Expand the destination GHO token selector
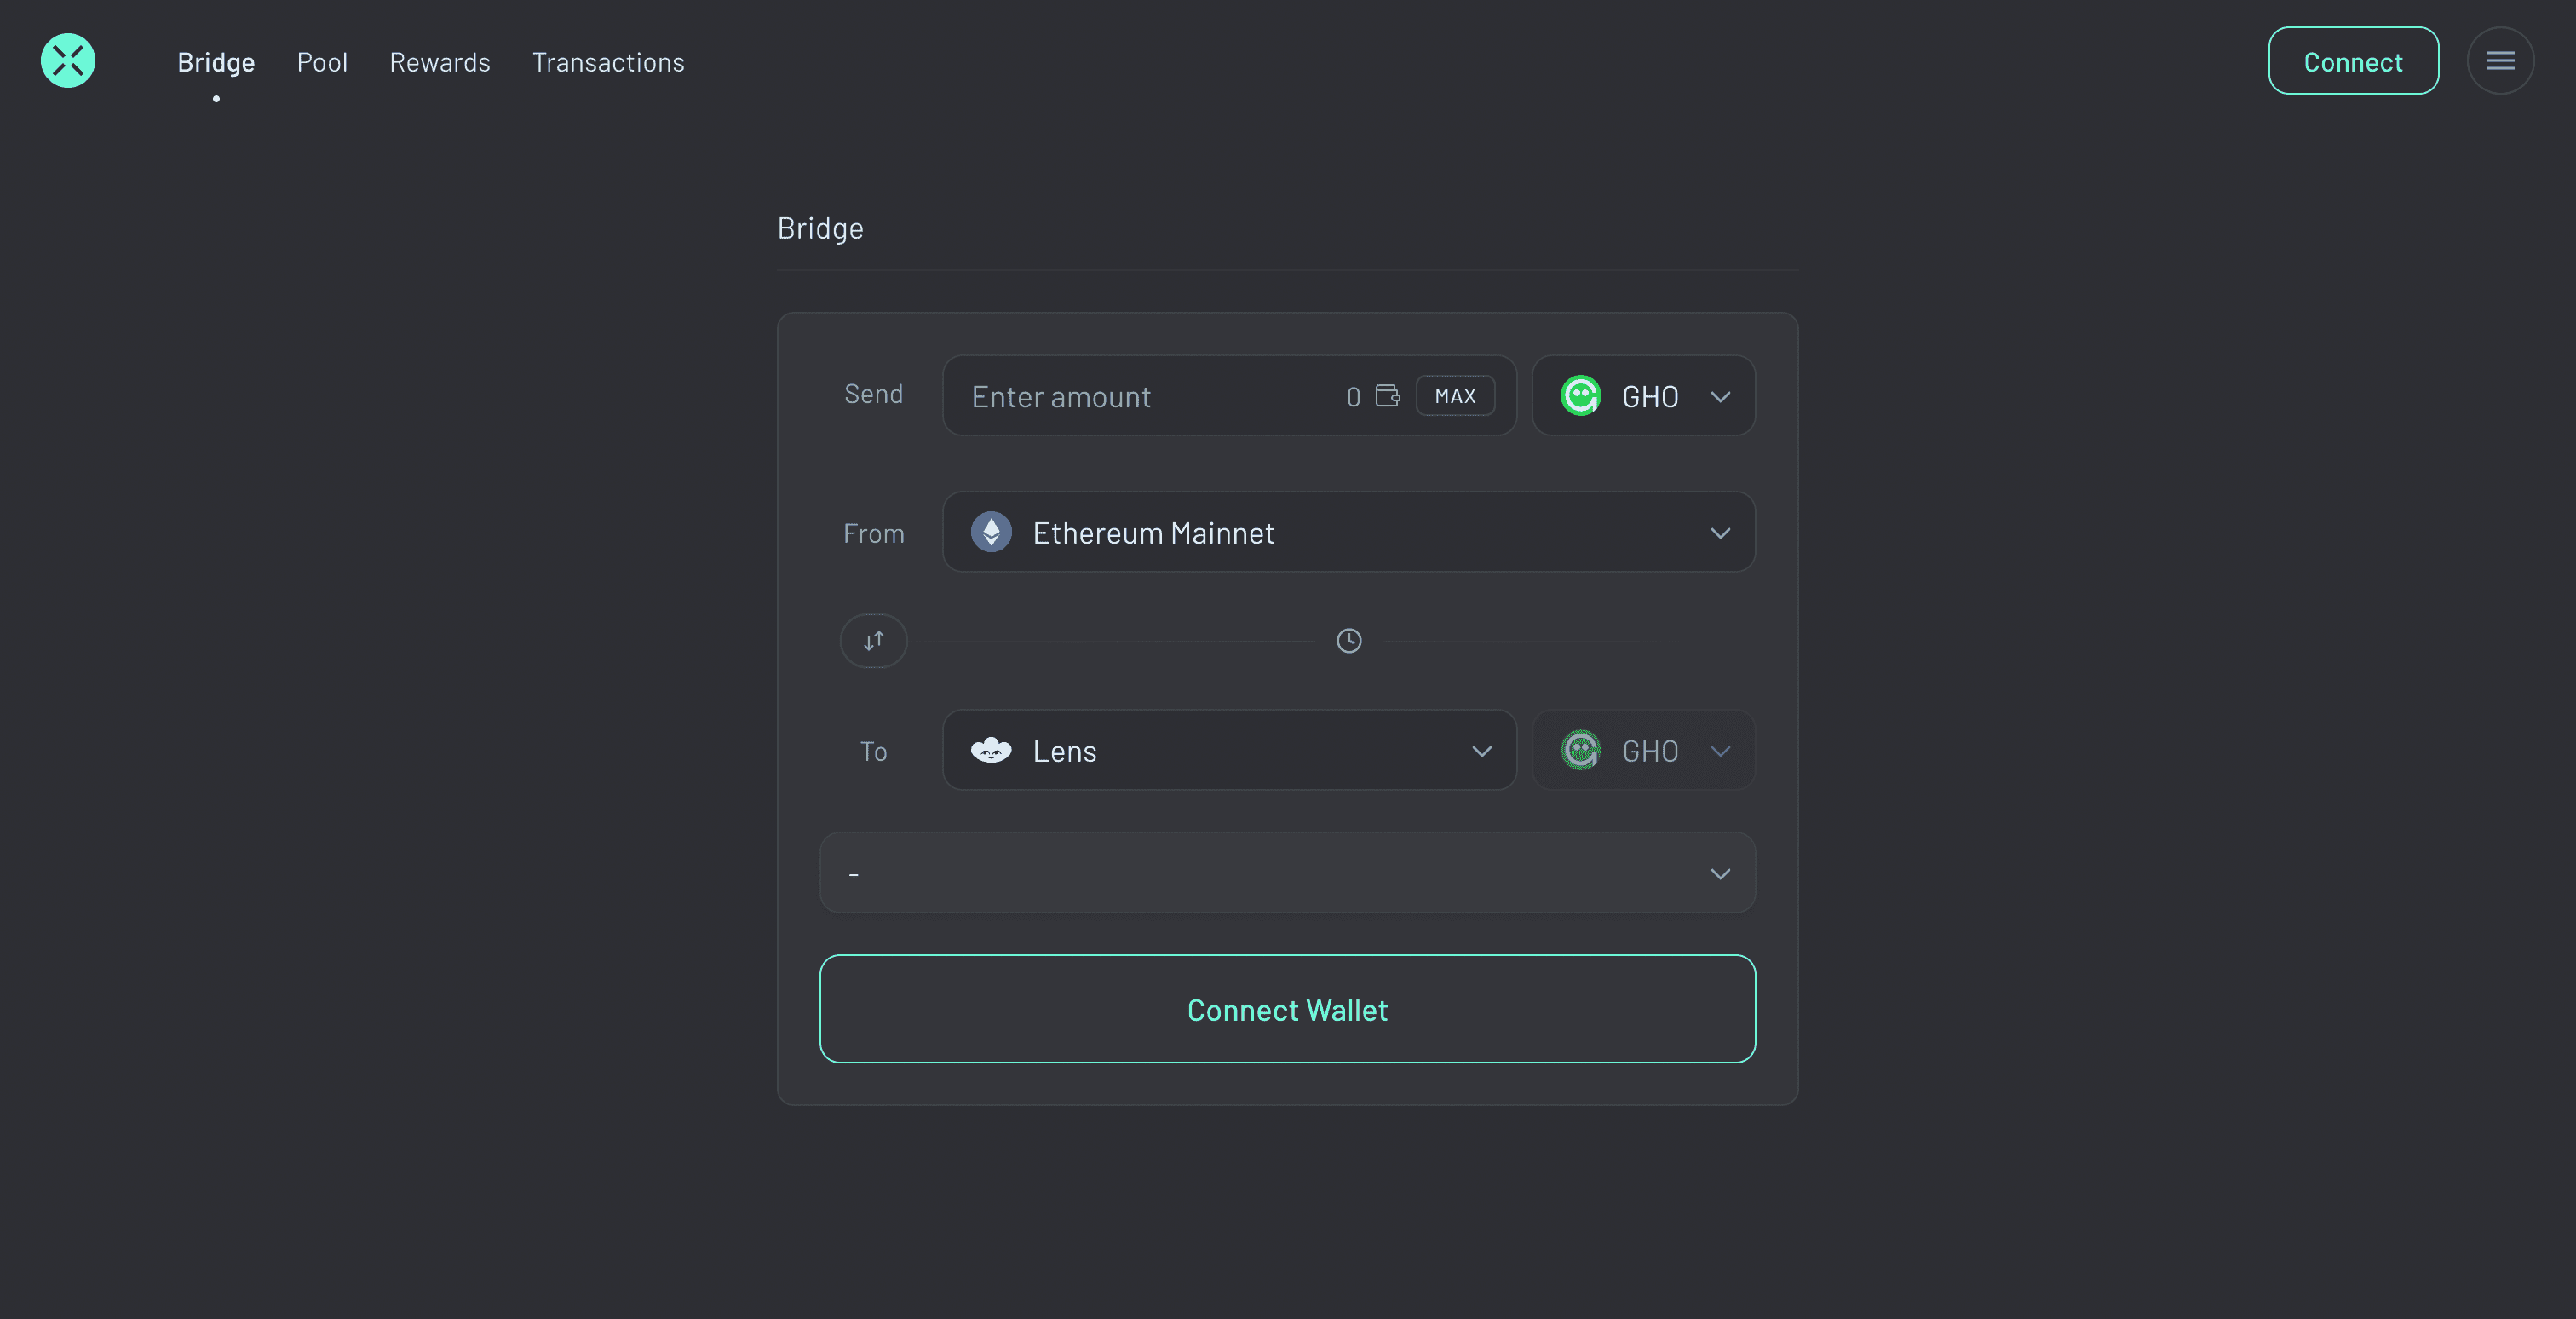2576x1319 pixels. [x=1642, y=750]
